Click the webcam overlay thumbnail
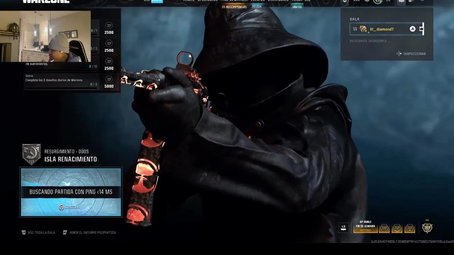 pyautogui.click(x=45, y=36)
